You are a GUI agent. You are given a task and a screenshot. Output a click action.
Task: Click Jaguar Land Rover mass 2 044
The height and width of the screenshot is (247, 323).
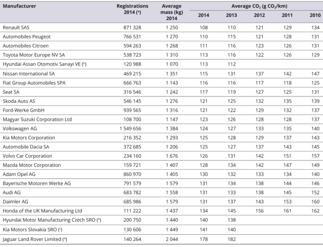pos(172,239)
